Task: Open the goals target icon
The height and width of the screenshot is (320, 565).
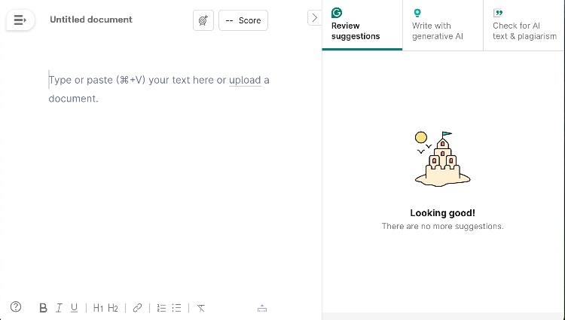Action: (203, 20)
